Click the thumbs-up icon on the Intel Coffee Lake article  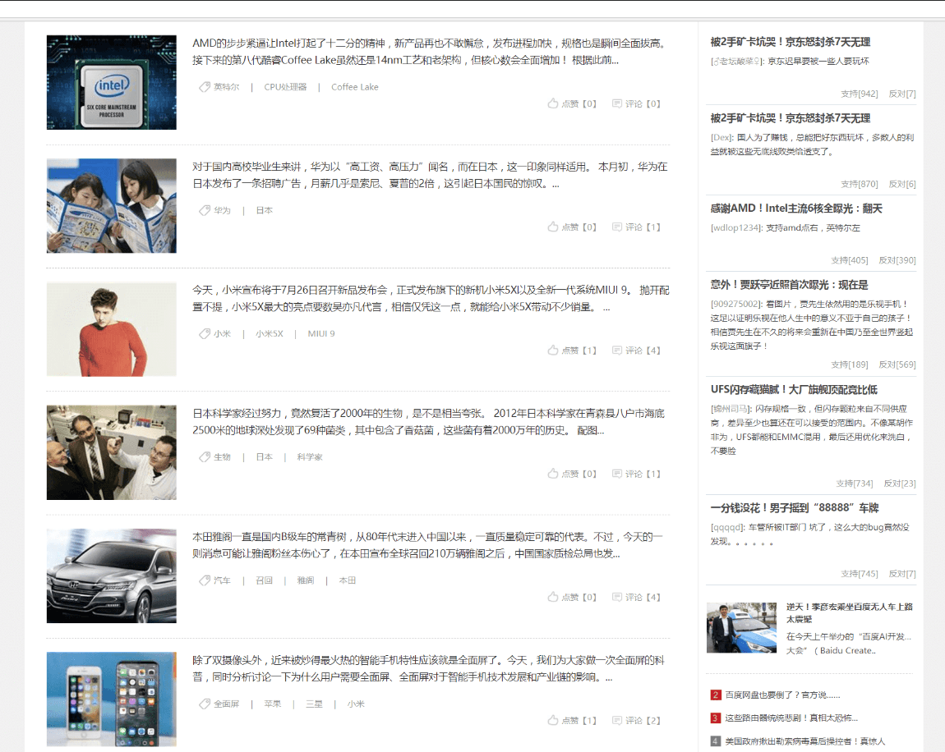pyautogui.click(x=553, y=103)
